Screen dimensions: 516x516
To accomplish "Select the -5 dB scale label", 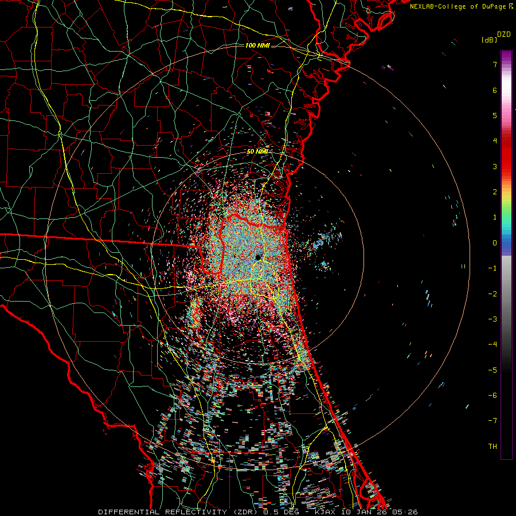I will [x=492, y=370].
